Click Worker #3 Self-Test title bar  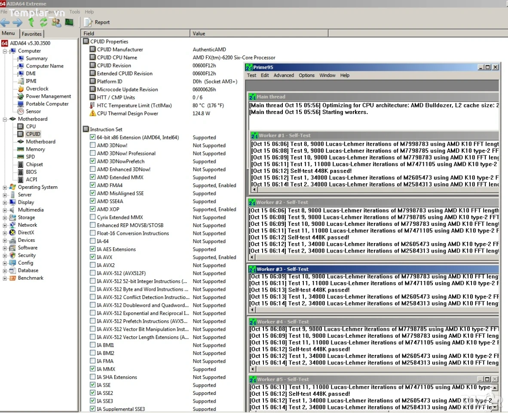click(373, 269)
